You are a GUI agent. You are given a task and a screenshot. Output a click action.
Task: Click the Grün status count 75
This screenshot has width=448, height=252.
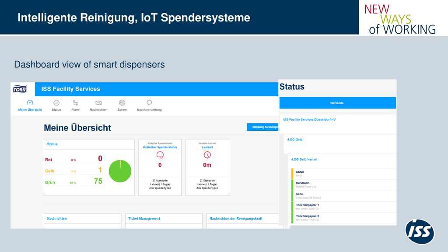tap(98, 181)
